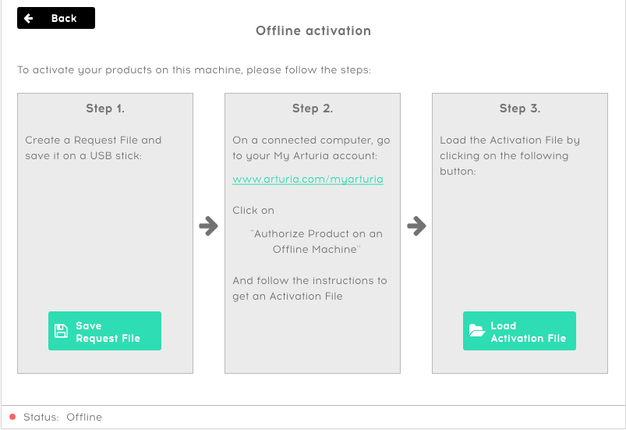Select the Step 3. heading
The height and width of the screenshot is (430, 626).
(520, 108)
